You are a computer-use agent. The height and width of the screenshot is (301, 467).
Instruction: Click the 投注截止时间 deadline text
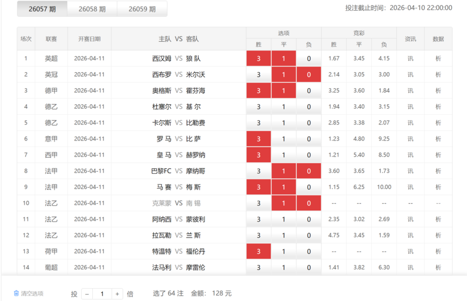point(399,8)
